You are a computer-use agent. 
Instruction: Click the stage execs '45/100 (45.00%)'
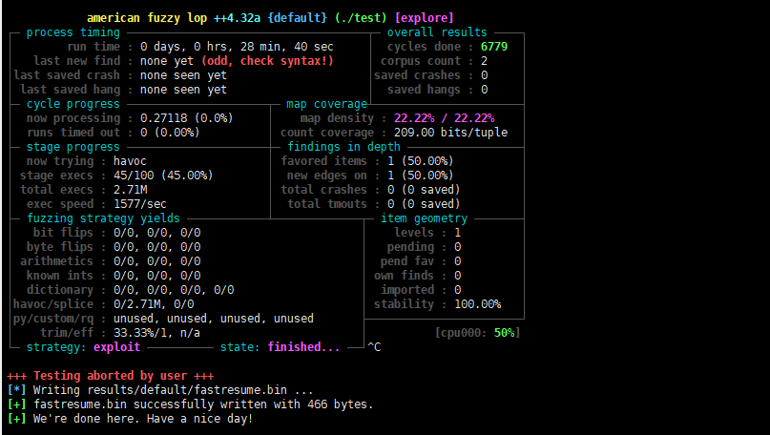(x=163, y=176)
